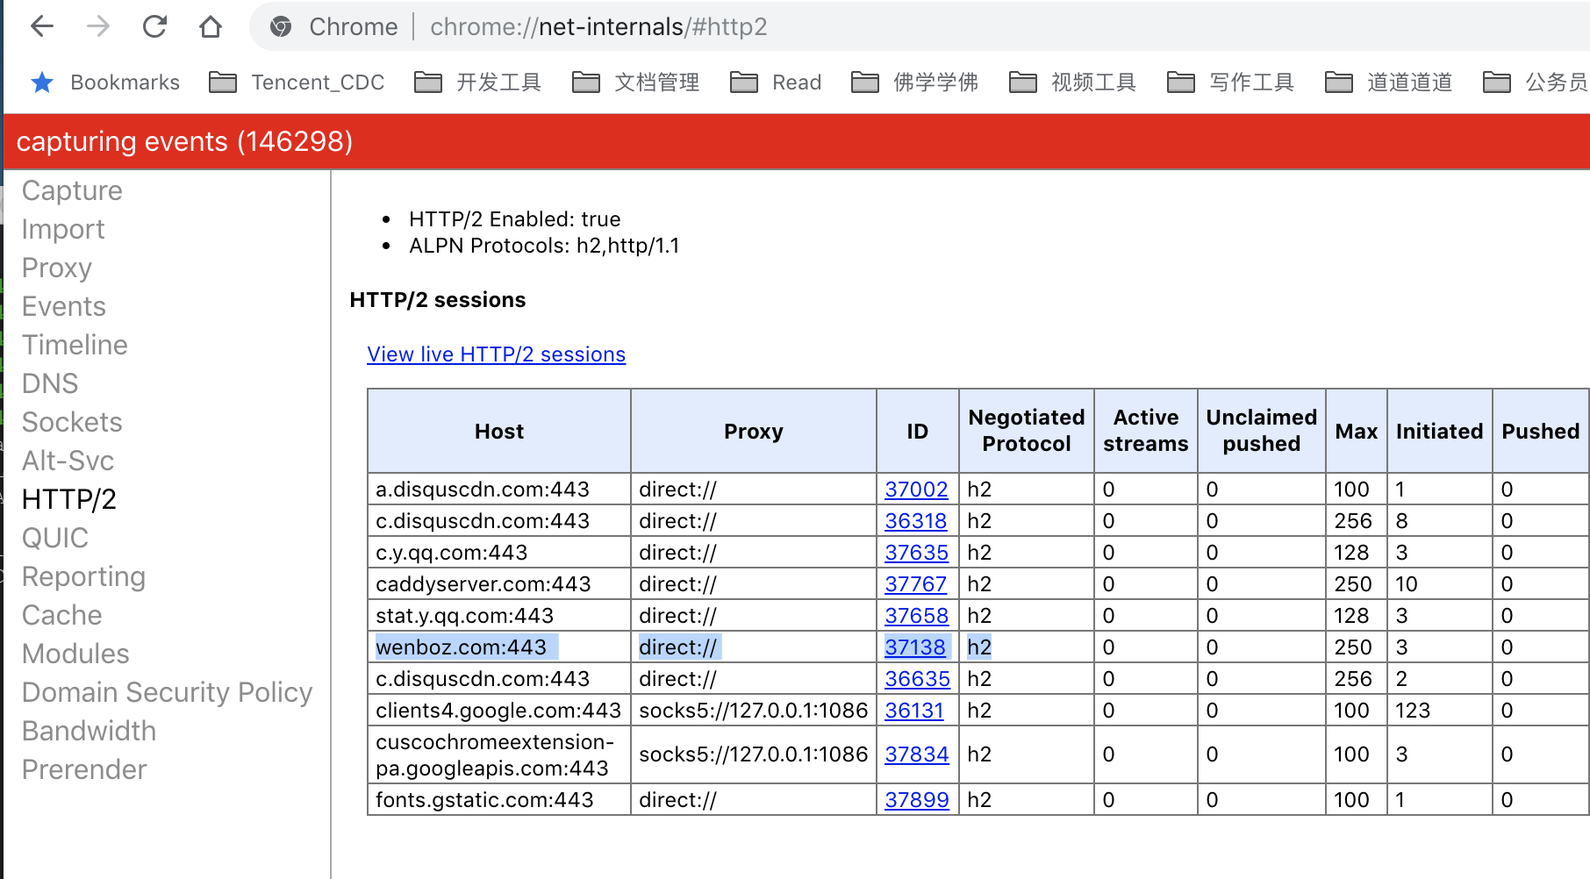Reload the net-internals page
Viewport: 1590px width, 879px height.
154,27
